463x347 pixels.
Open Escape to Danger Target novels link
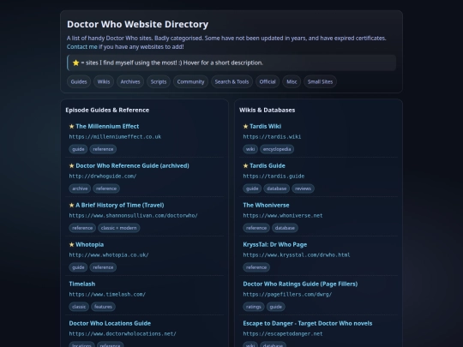tap(308, 323)
